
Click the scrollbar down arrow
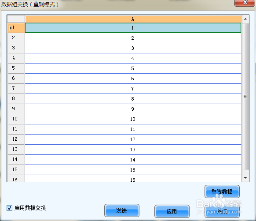point(245,178)
